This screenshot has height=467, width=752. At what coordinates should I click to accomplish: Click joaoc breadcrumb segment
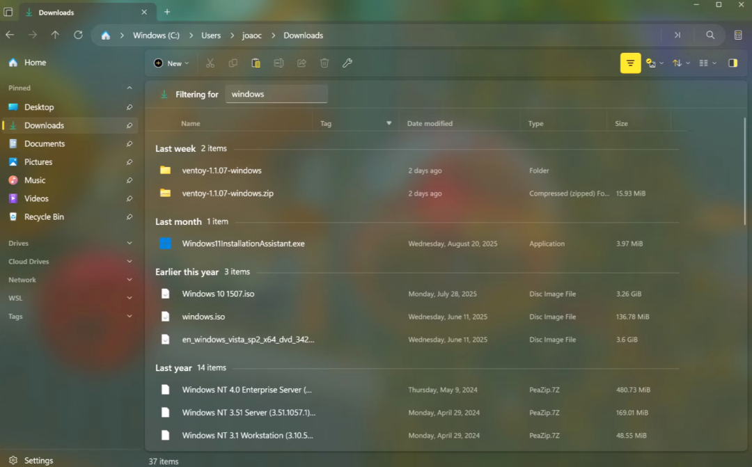(252, 35)
